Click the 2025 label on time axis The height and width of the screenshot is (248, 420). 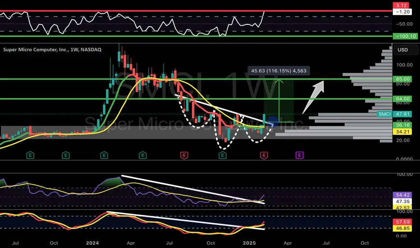pyautogui.click(x=249, y=243)
